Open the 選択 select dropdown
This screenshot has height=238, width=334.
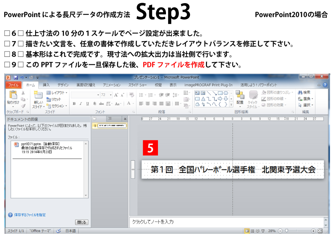coord(306,105)
